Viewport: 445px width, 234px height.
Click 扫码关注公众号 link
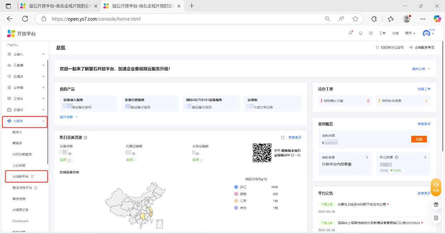point(390,47)
